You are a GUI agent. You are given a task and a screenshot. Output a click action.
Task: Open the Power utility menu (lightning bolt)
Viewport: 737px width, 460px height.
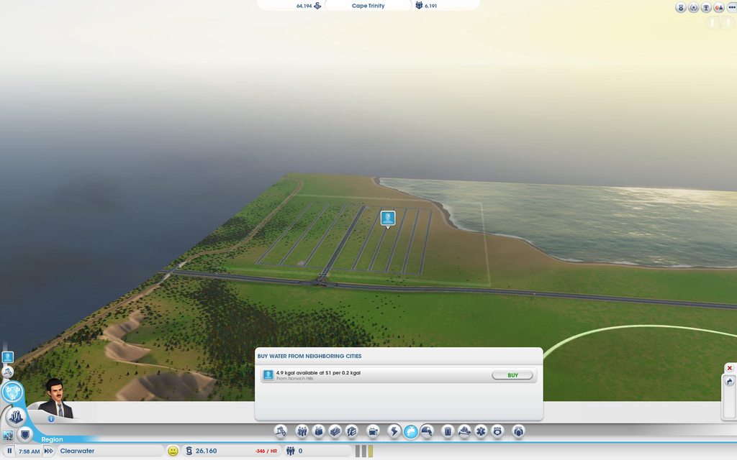click(x=394, y=431)
